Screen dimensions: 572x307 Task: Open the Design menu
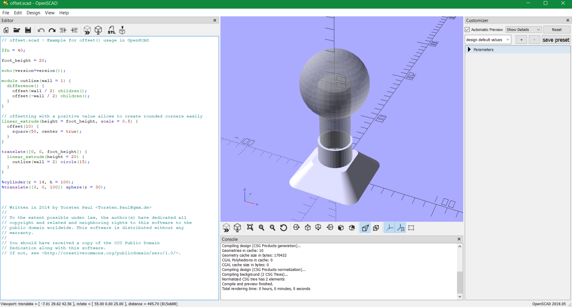pyautogui.click(x=33, y=12)
